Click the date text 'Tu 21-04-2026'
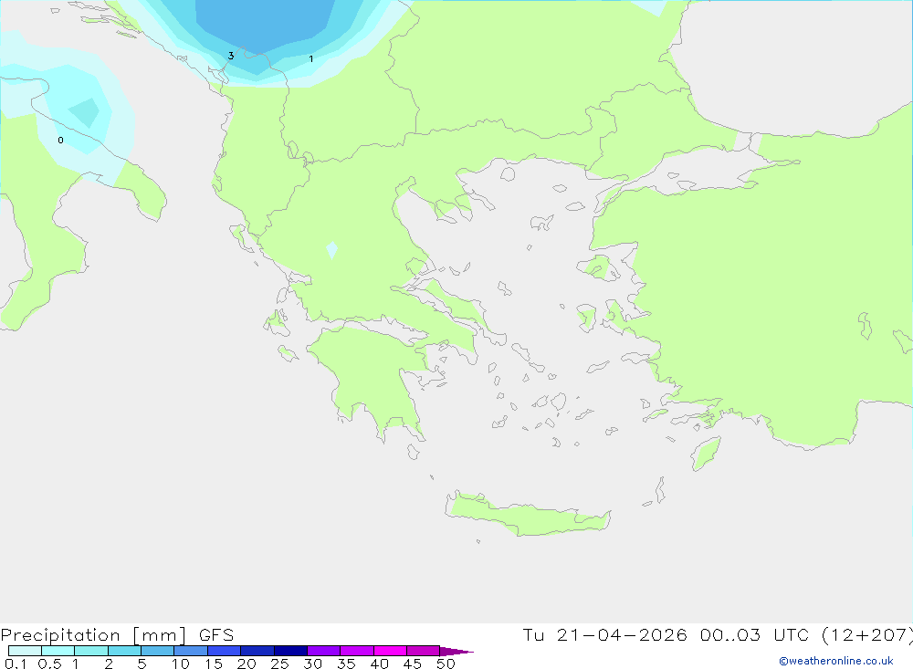Screen dimensions: 913x669 [x=604, y=635]
